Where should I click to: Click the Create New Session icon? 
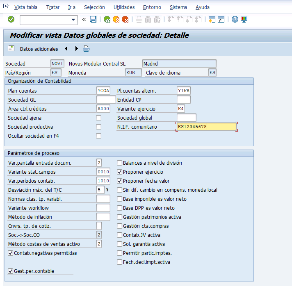coord(212,19)
